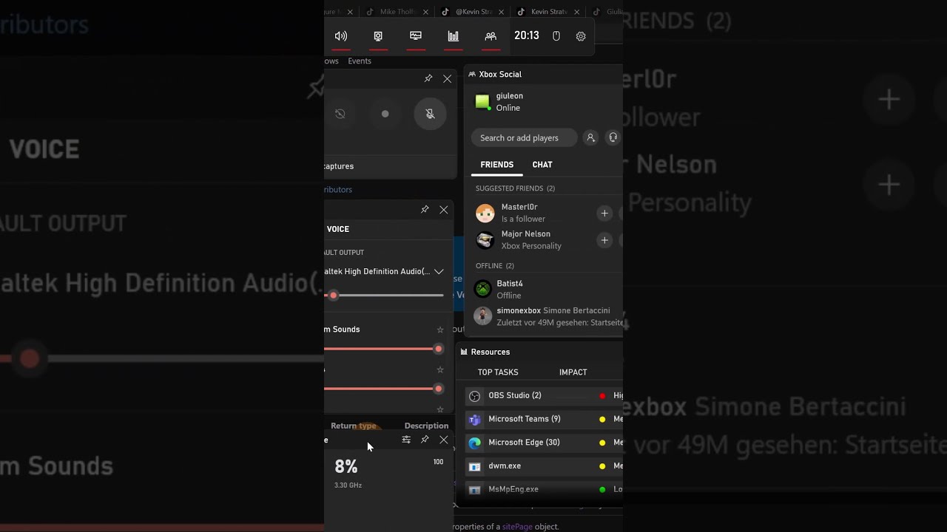
Task: Close the Capture widget
Action: pyautogui.click(x=448, y=78)
